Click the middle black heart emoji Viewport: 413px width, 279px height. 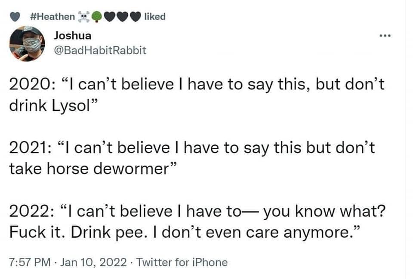[123, 17]
